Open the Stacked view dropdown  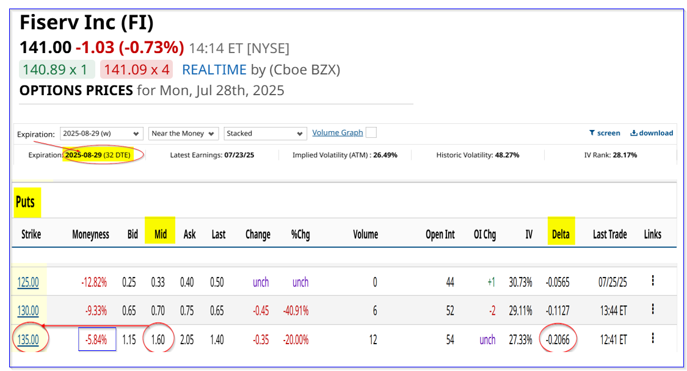(265, 134)
